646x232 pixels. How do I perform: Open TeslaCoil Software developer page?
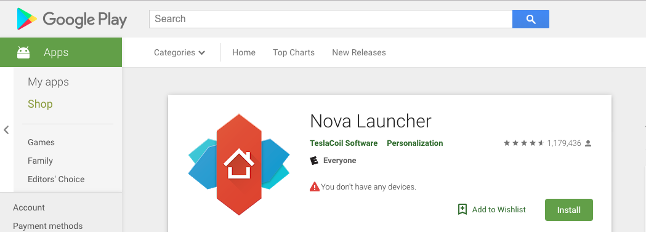[344, 143]
